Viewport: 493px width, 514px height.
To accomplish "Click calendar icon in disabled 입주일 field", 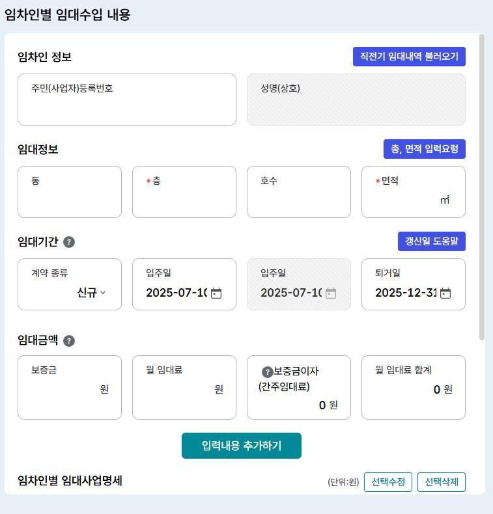I will click(x=331, y=293).
